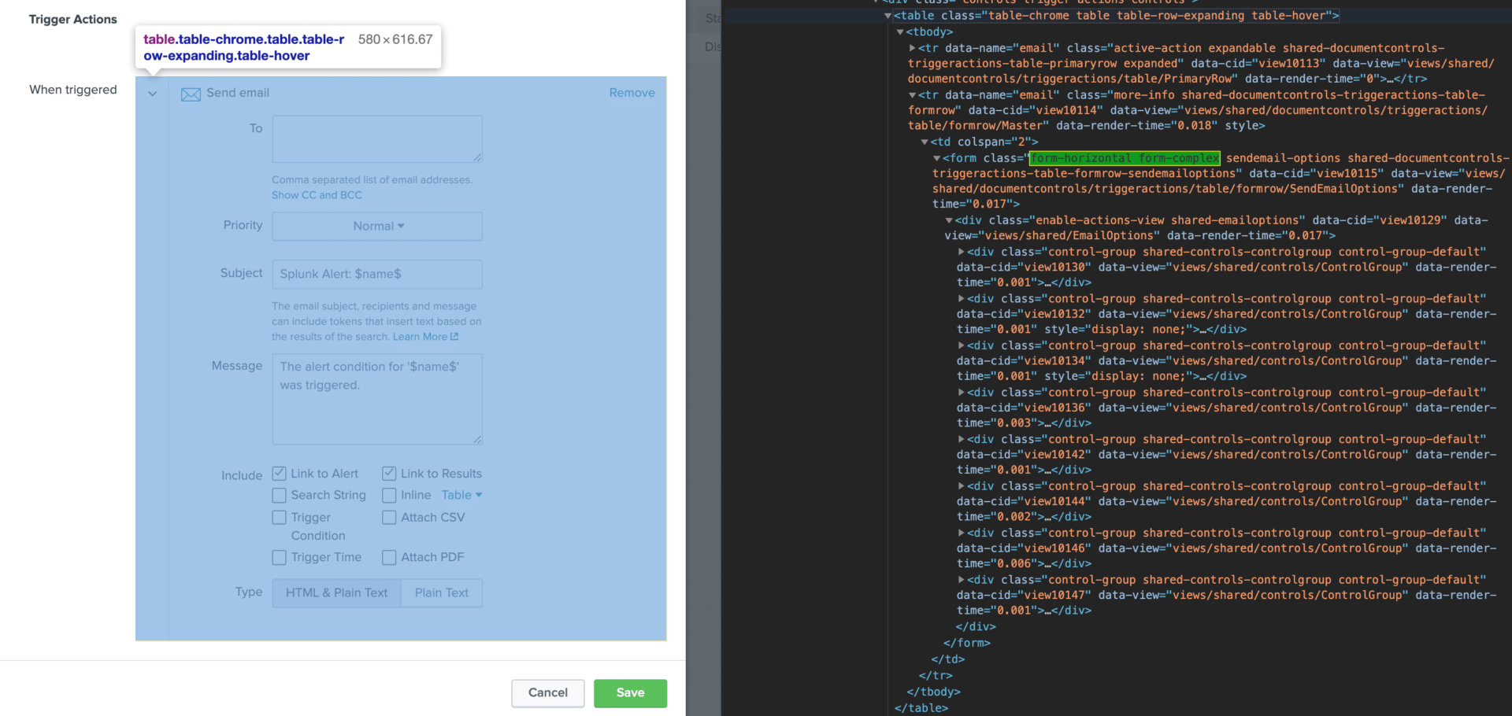Open the Priority dropdown showing Normal
The height and width of the screenshot is (716, 1512).
(376, 226)
